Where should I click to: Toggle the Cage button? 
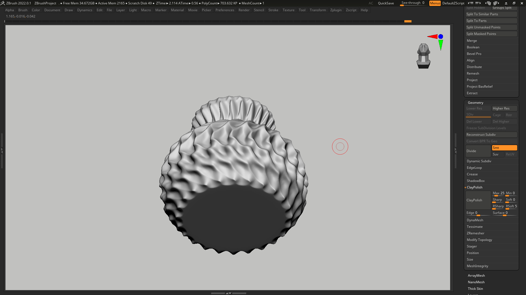coord(498,115)
